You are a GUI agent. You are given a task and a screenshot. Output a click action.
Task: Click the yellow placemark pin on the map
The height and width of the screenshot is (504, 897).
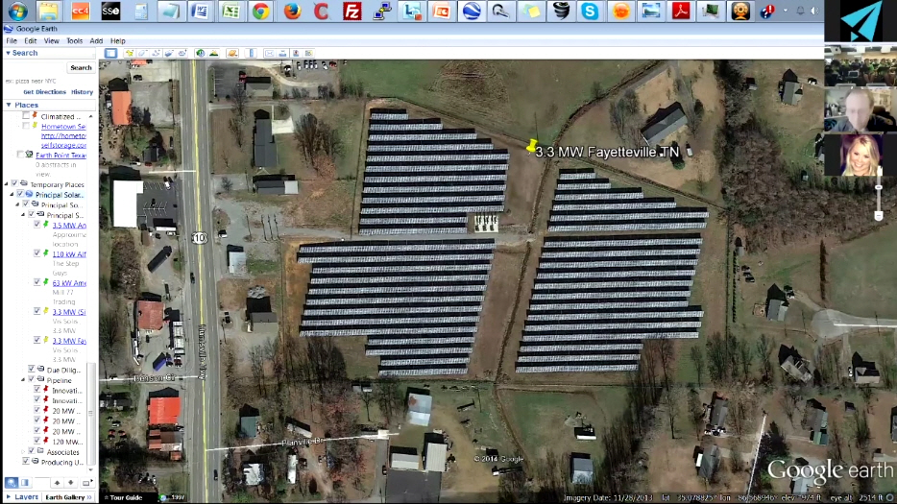[x=531, y=147]
